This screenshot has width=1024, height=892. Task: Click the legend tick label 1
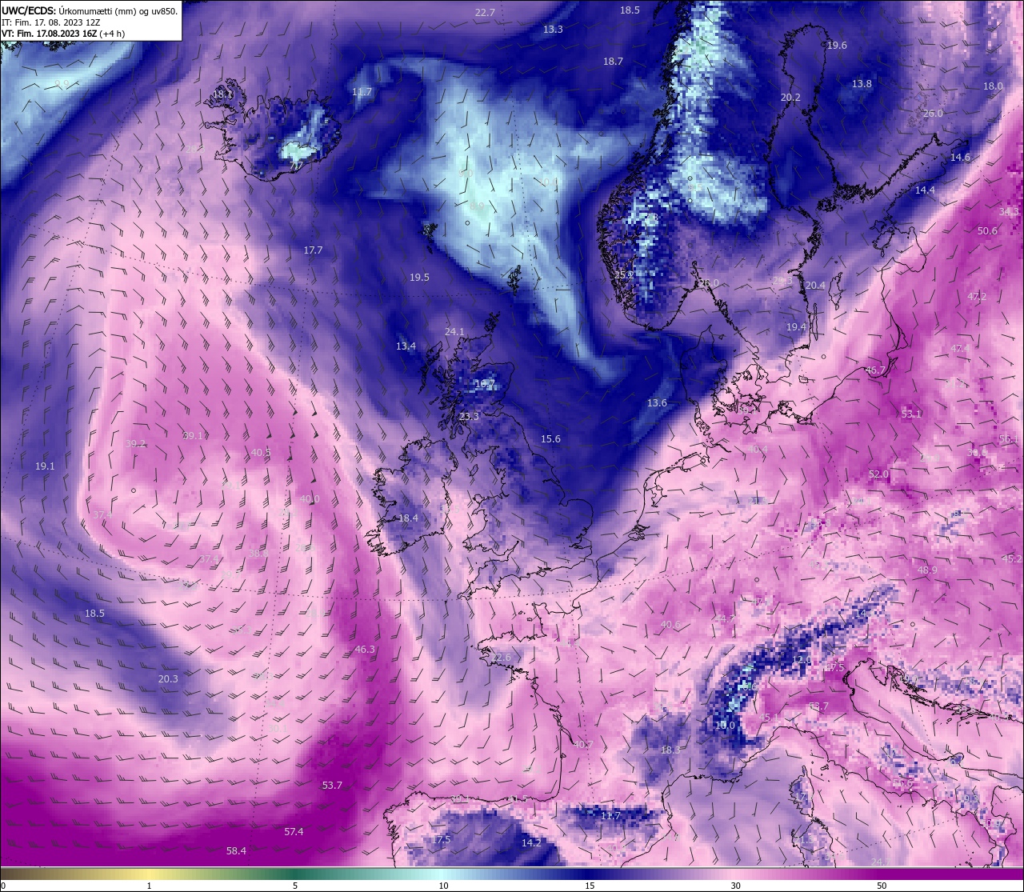click(149, 886)
